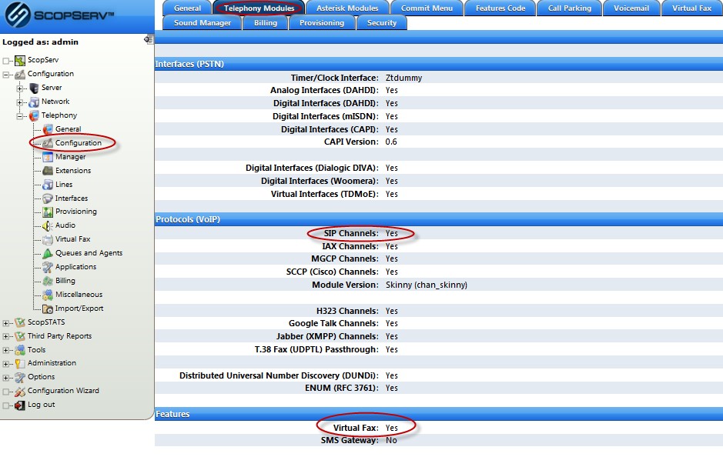Screen dimensions: 723x457
Task: Collapse the Telephony tree node
Action: point(19,115)
